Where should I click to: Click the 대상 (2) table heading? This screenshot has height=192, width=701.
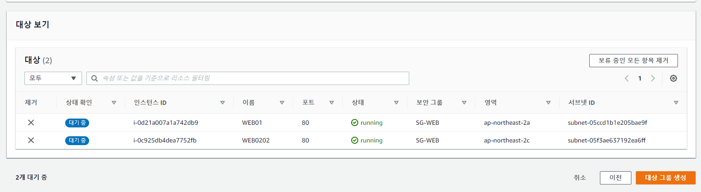click(39, 60)
